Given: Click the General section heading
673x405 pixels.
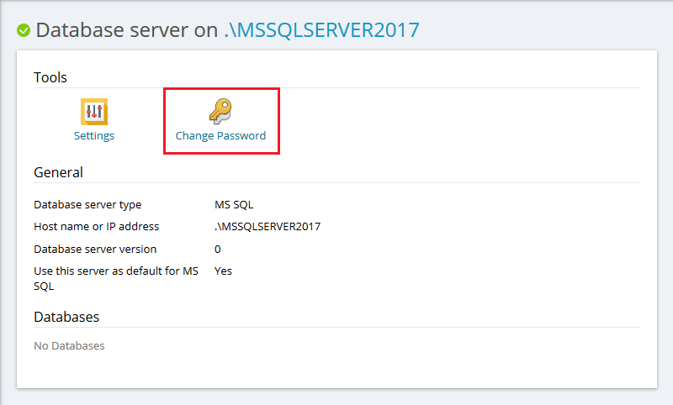Looking at the screenshot, I should point(58,172).
